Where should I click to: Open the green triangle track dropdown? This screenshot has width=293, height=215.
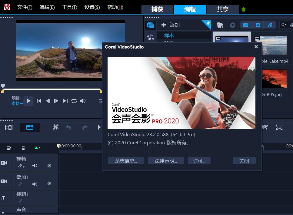[x=37, y=148]
